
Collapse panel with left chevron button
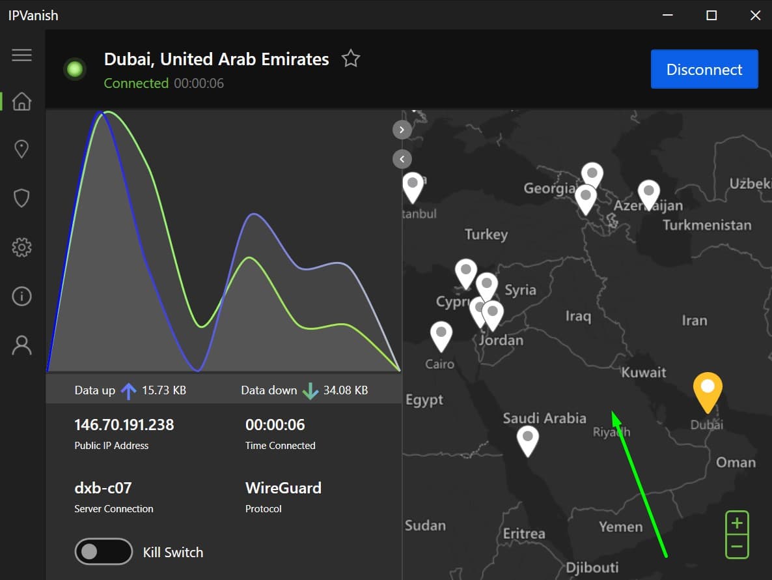click(402, 158)
